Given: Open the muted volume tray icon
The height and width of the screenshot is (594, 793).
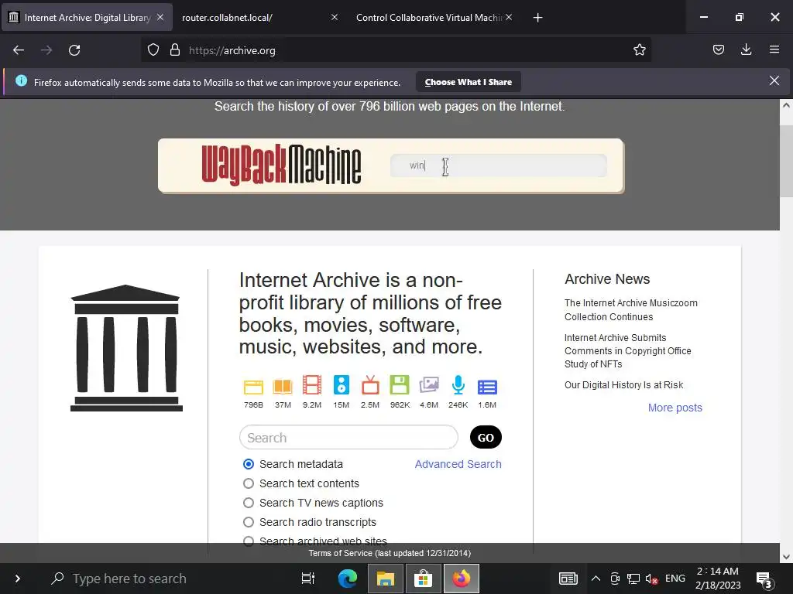Looking at the screenshot, I should [x=651, y=579].
